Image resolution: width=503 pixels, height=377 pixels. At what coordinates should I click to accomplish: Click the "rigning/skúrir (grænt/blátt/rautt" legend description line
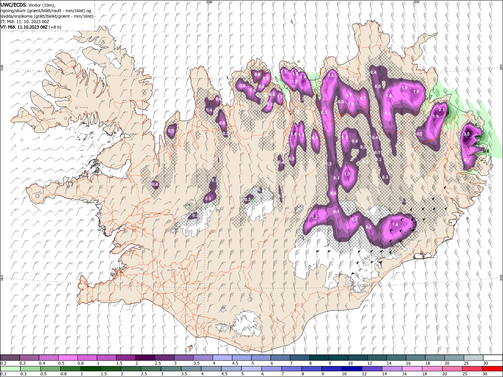[x=46, y=11]
